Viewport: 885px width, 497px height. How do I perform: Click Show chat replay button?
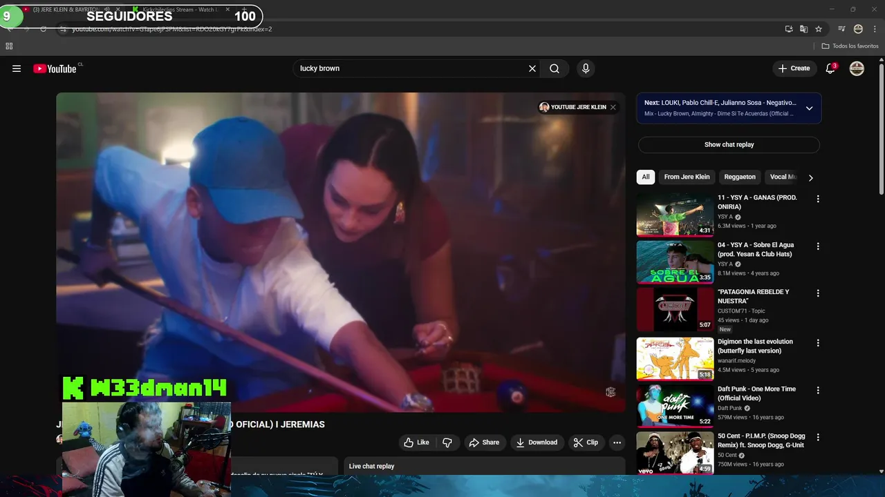[x=729, y=144]
